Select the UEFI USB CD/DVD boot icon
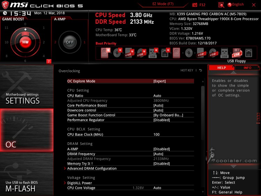The height and width of the screenshot is (196, 261). [142, 53]
